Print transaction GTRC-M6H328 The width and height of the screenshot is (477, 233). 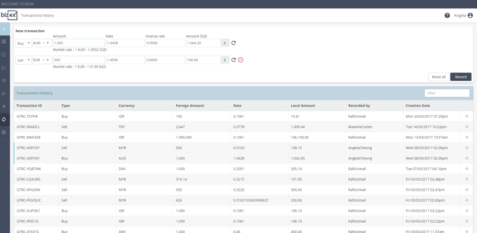pyautogui.click(x=467, y=137)
